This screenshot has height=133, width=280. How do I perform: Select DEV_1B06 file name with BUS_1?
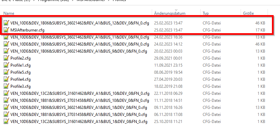78,108
